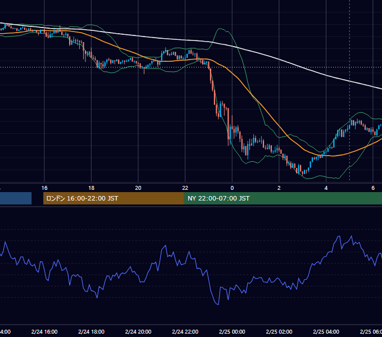This screenshot has width=382, height=337.
Task: Click the "0" hour label on chart axis
Action: [232, 188]
